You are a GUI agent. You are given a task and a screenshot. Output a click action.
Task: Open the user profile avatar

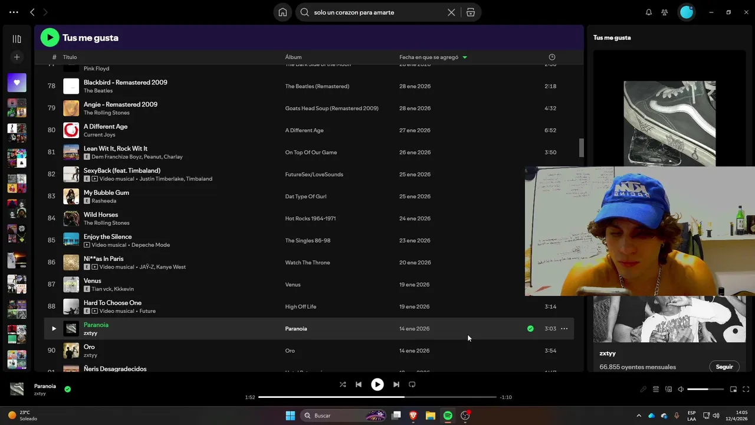tap(687, 12)
